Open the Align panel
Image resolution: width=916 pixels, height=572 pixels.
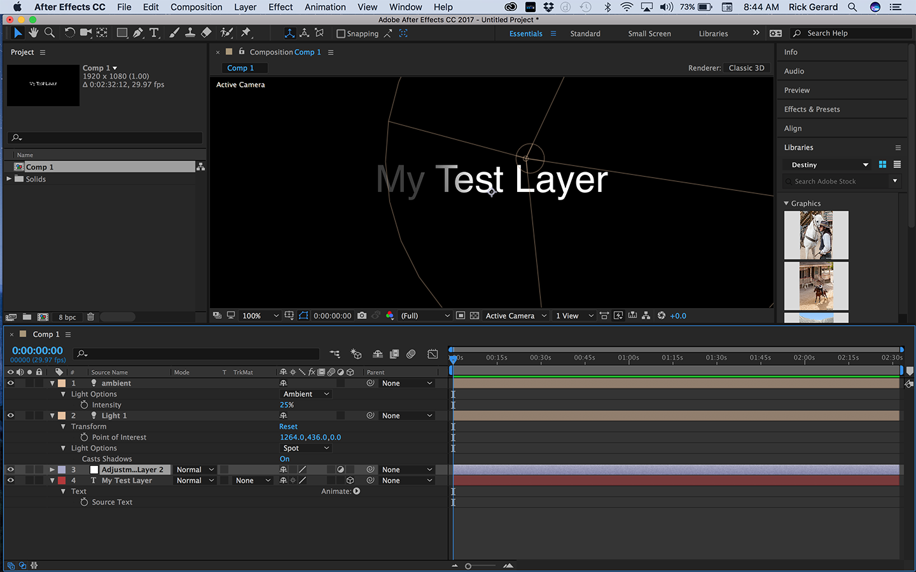(793, 128)
